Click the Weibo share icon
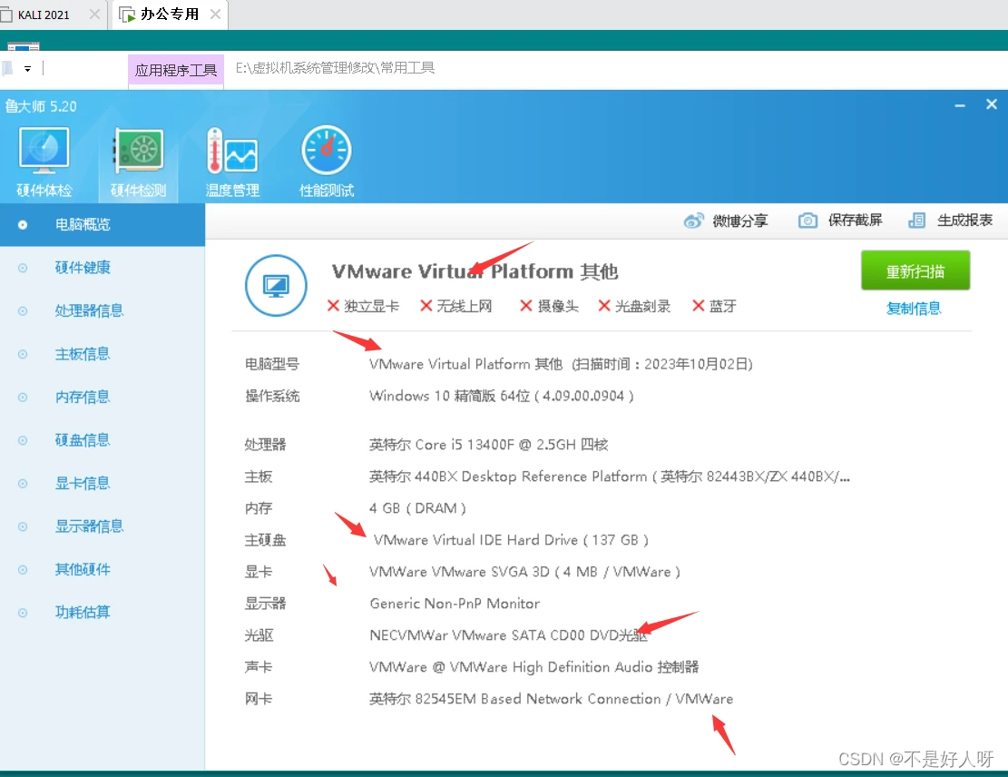Image resolution: width=1008 pixels, height=777 pixels. point(694,221)
